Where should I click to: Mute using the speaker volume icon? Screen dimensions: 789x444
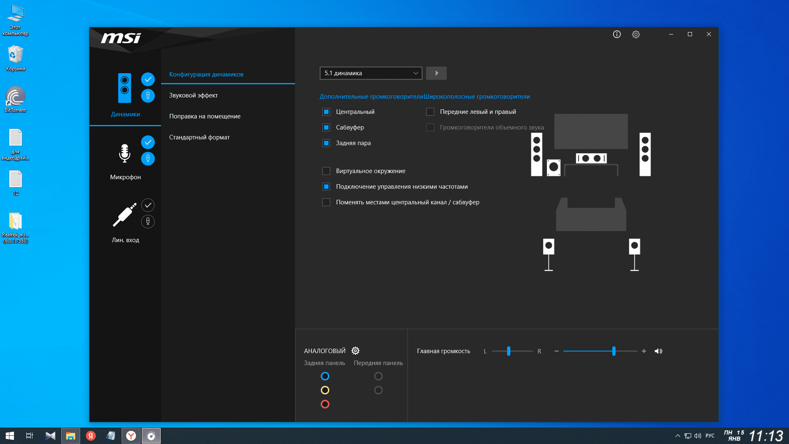tap(658, 351)
